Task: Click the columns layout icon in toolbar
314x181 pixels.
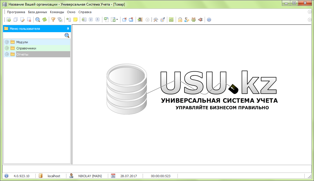Action: [84, 20]
